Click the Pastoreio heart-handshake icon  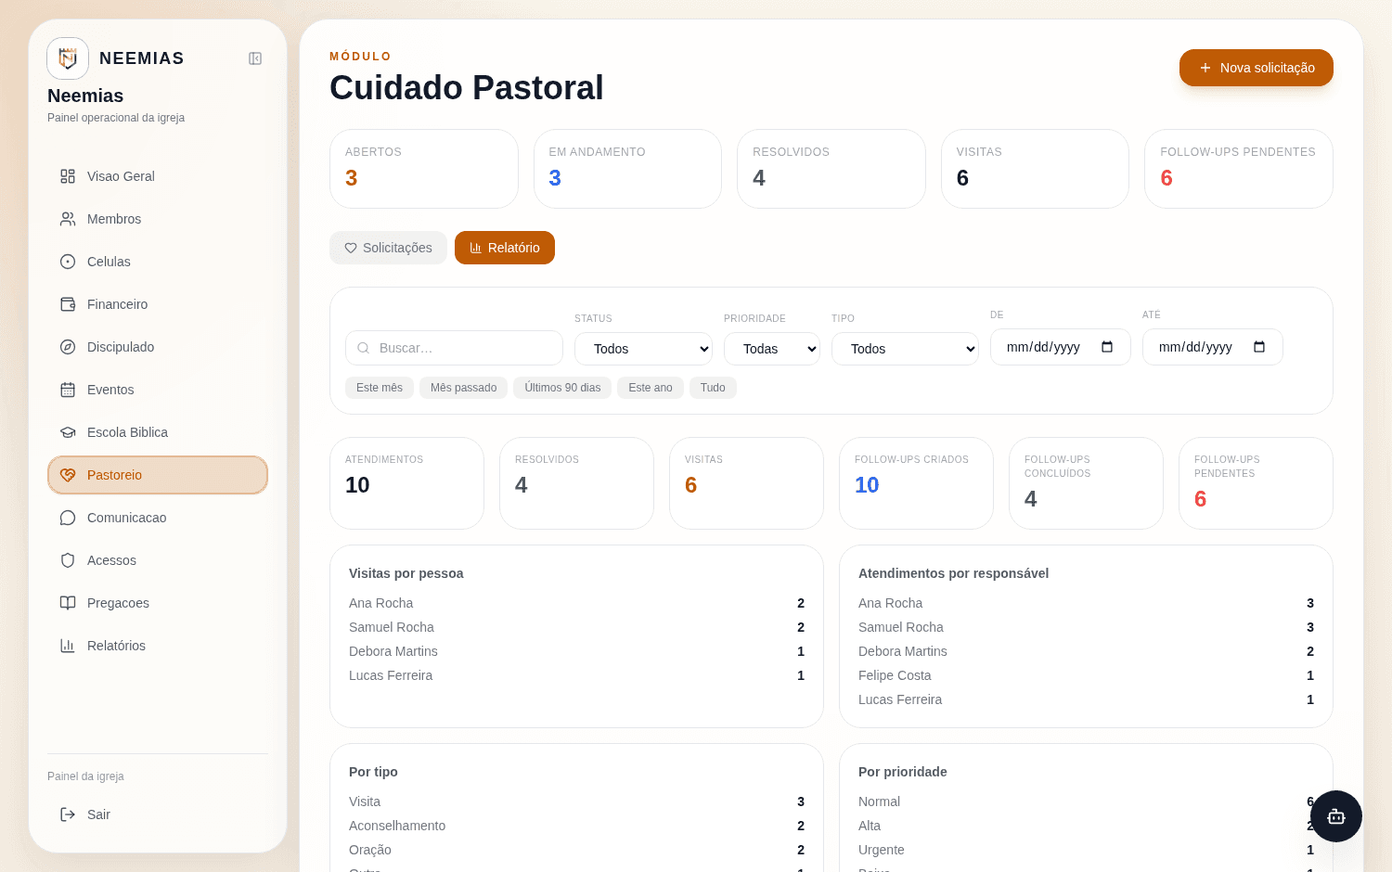(x=68, y=475)
